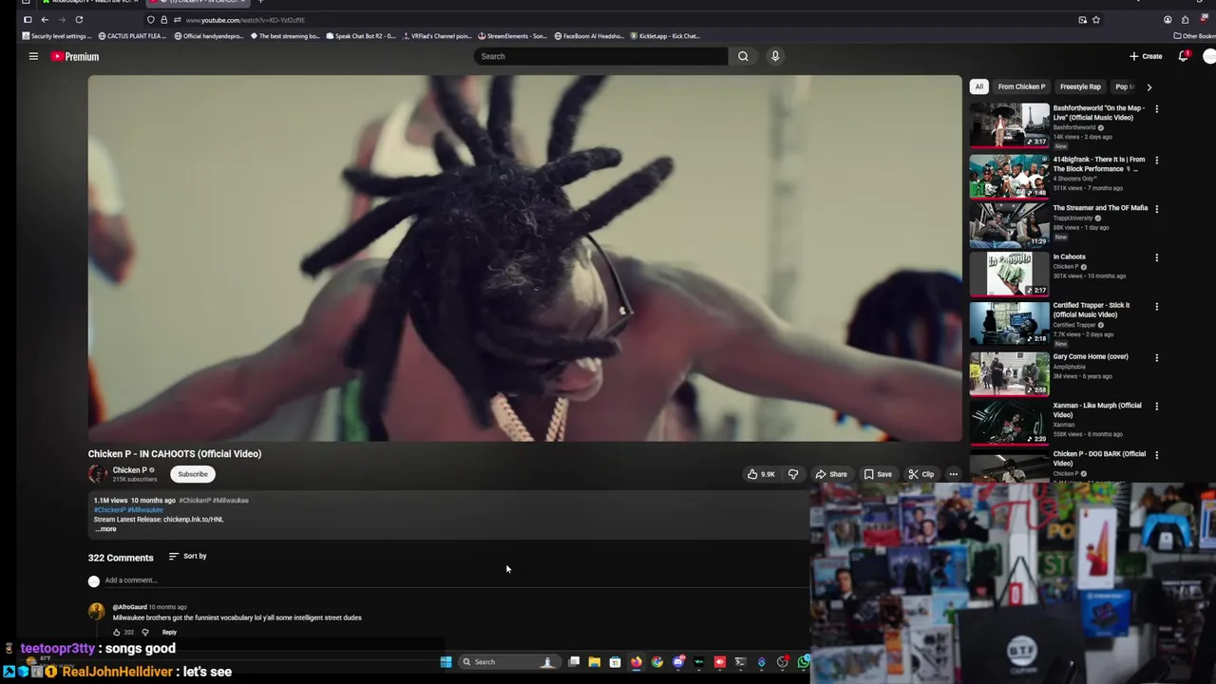Open more actions three-dot menu under video

953,474
